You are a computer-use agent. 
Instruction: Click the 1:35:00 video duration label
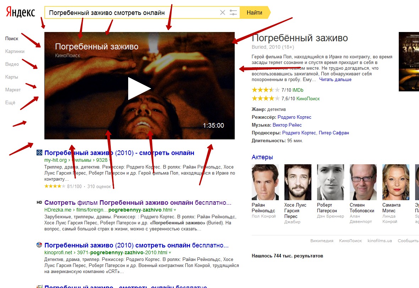(213, 125)
